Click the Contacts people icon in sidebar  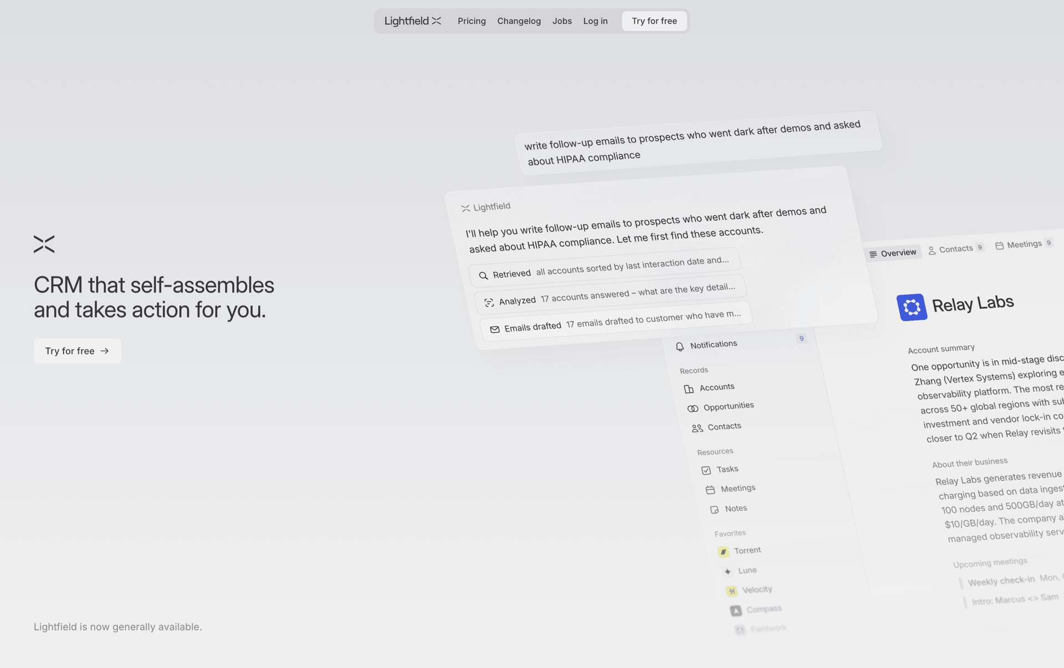(x=697, y=429)
